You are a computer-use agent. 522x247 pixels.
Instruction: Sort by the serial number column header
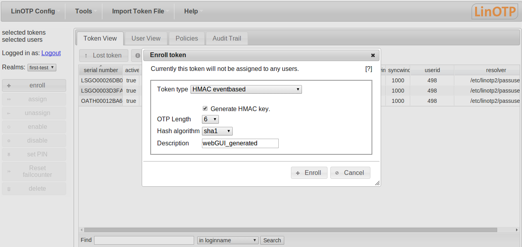101,70
